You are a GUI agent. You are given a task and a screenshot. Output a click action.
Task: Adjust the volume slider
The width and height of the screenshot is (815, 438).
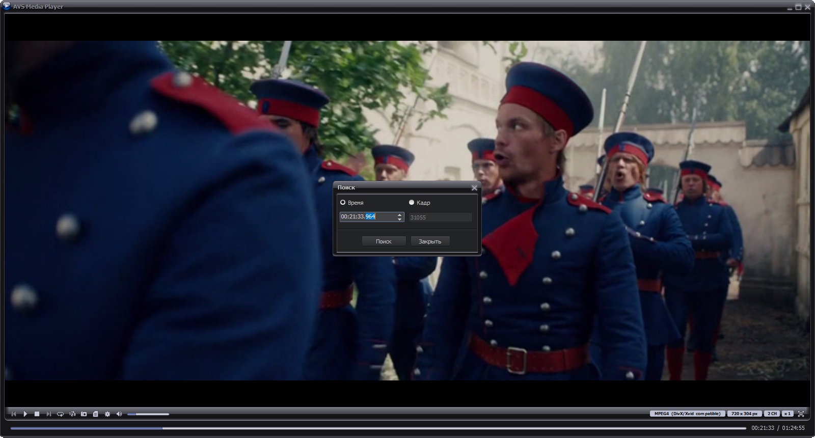tap(148, 414)
